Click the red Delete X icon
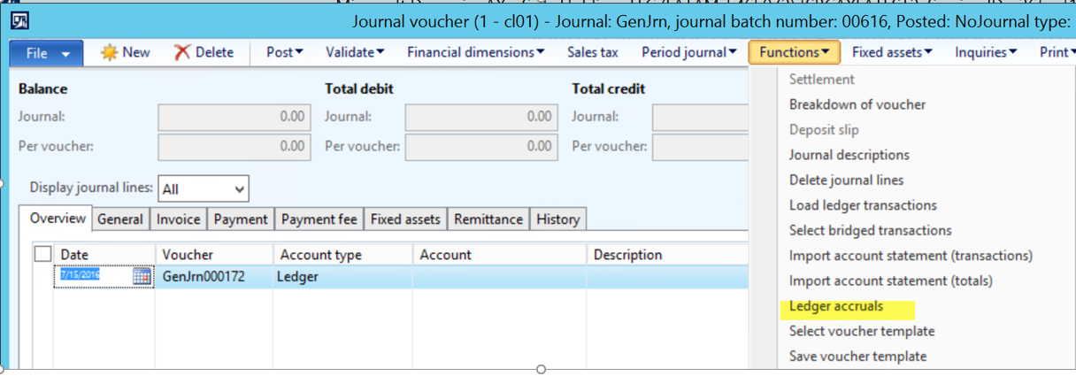1076x376 pixels. pyautogui.click(x=182, y=53)
